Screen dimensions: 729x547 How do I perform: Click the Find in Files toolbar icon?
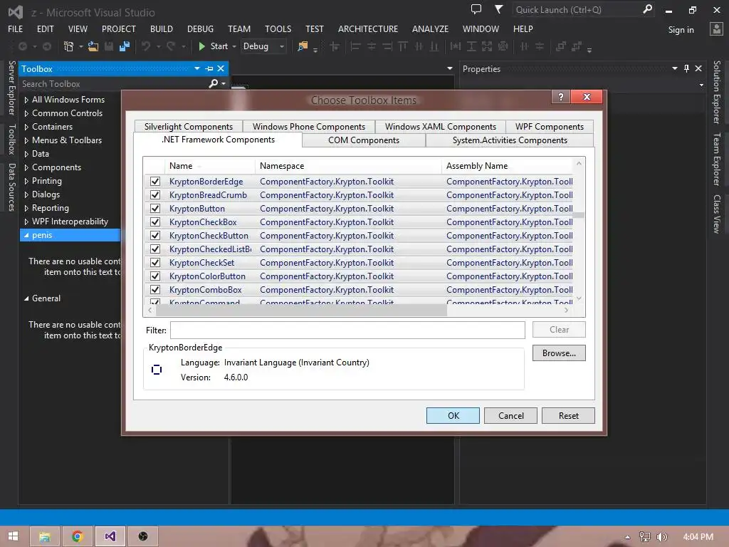[302, 46]
